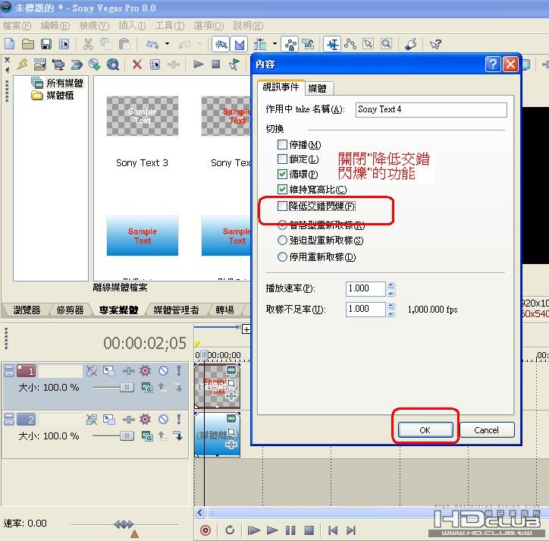Increase 播放速率 with the up spinner

point(391,285)
